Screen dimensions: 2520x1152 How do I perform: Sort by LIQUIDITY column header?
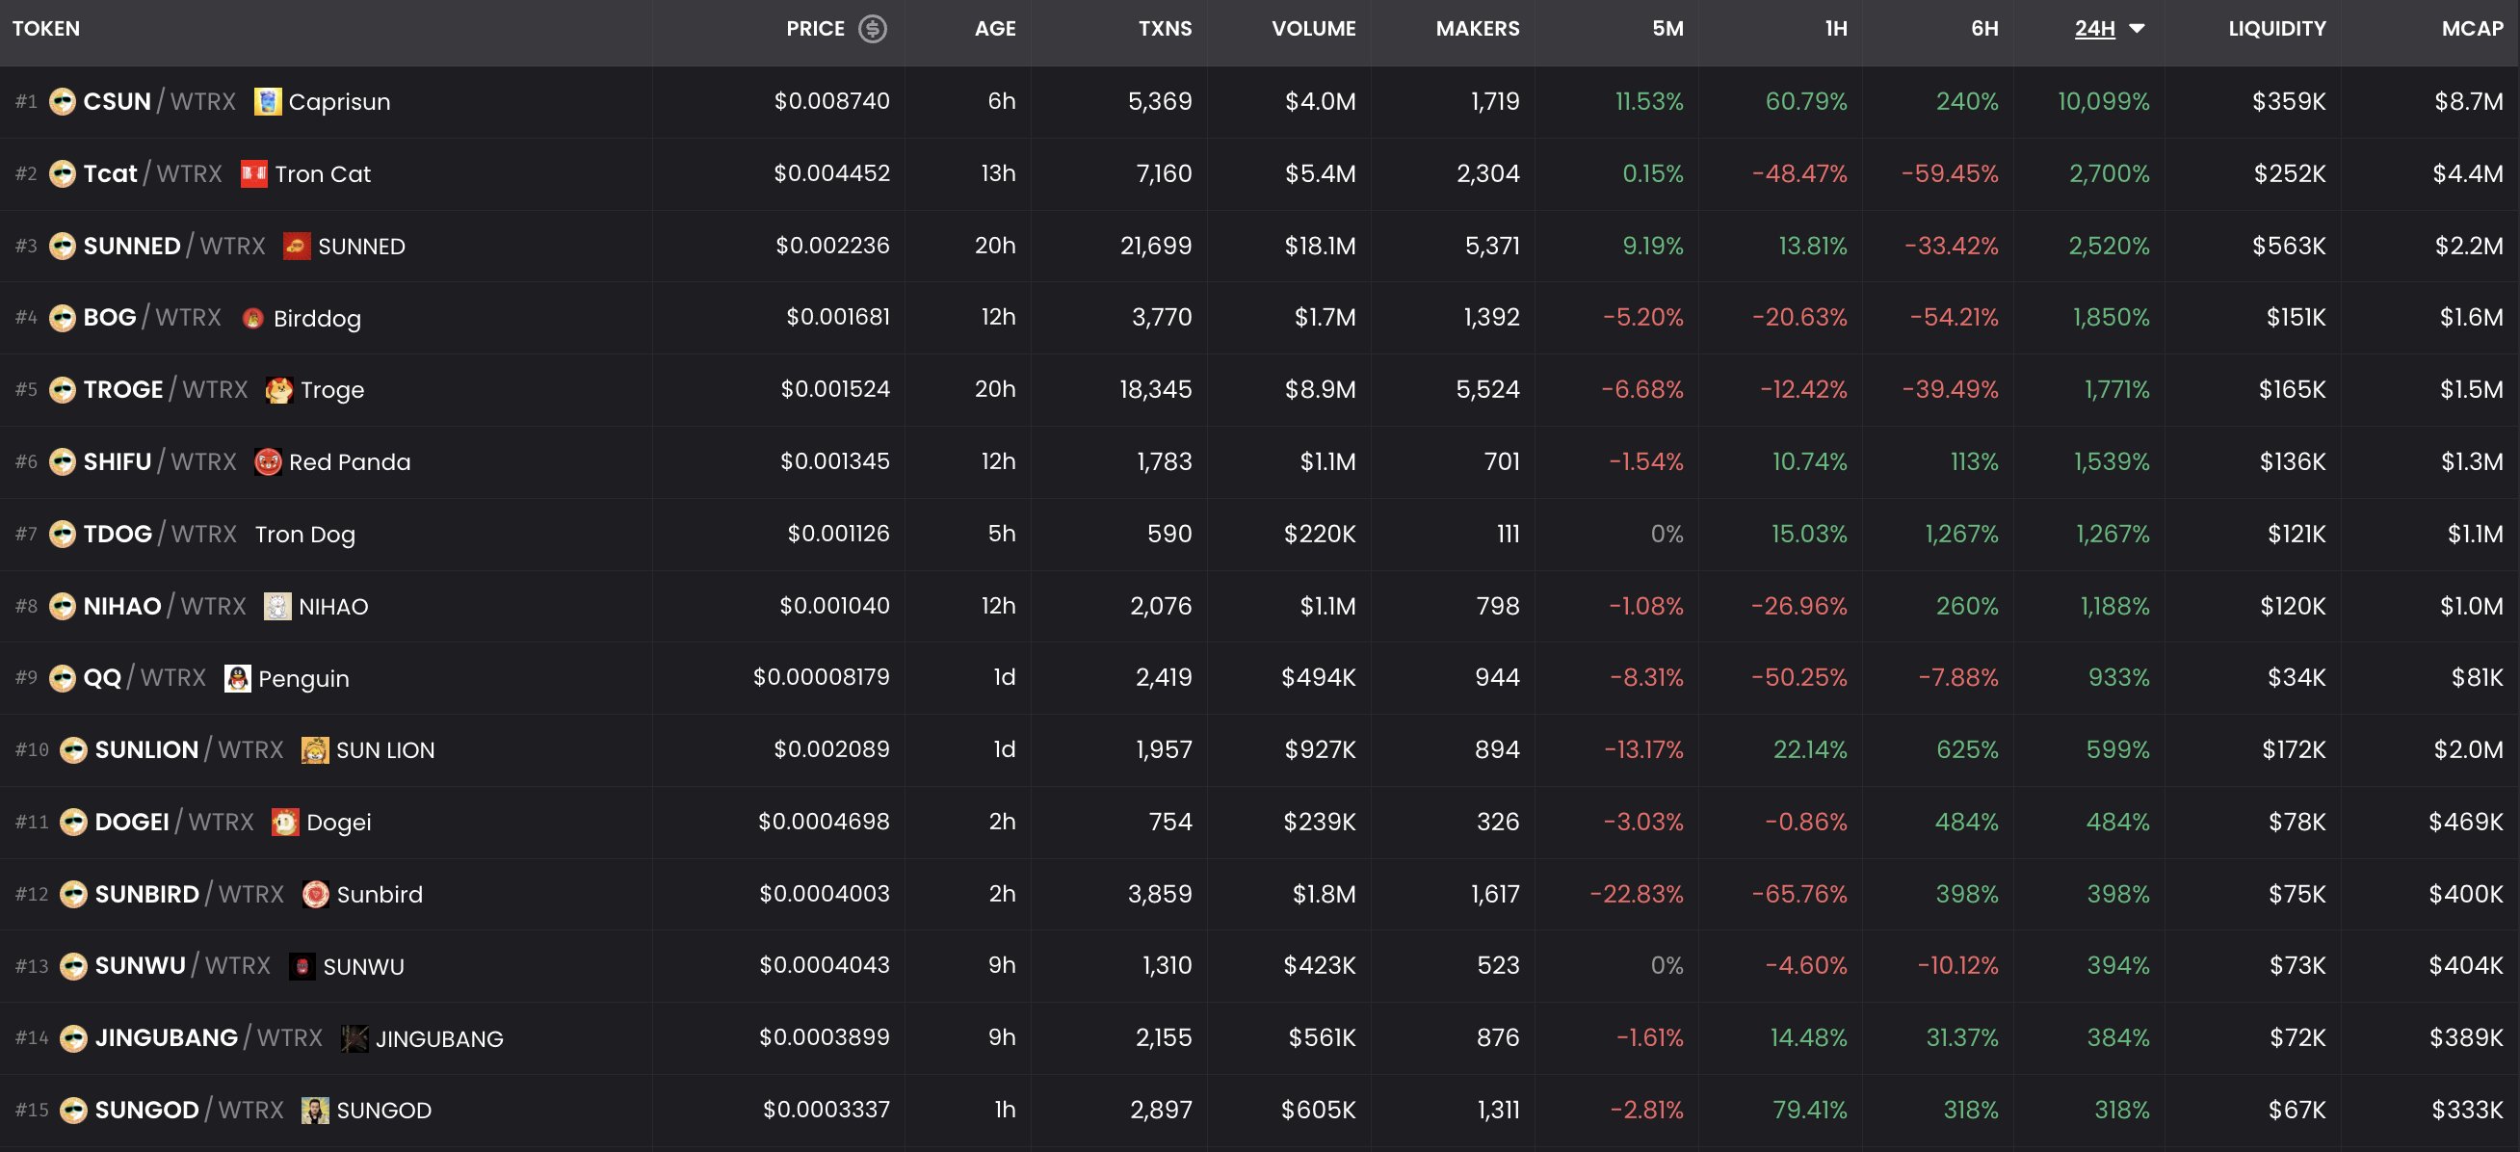click(x=2275, y=28)
